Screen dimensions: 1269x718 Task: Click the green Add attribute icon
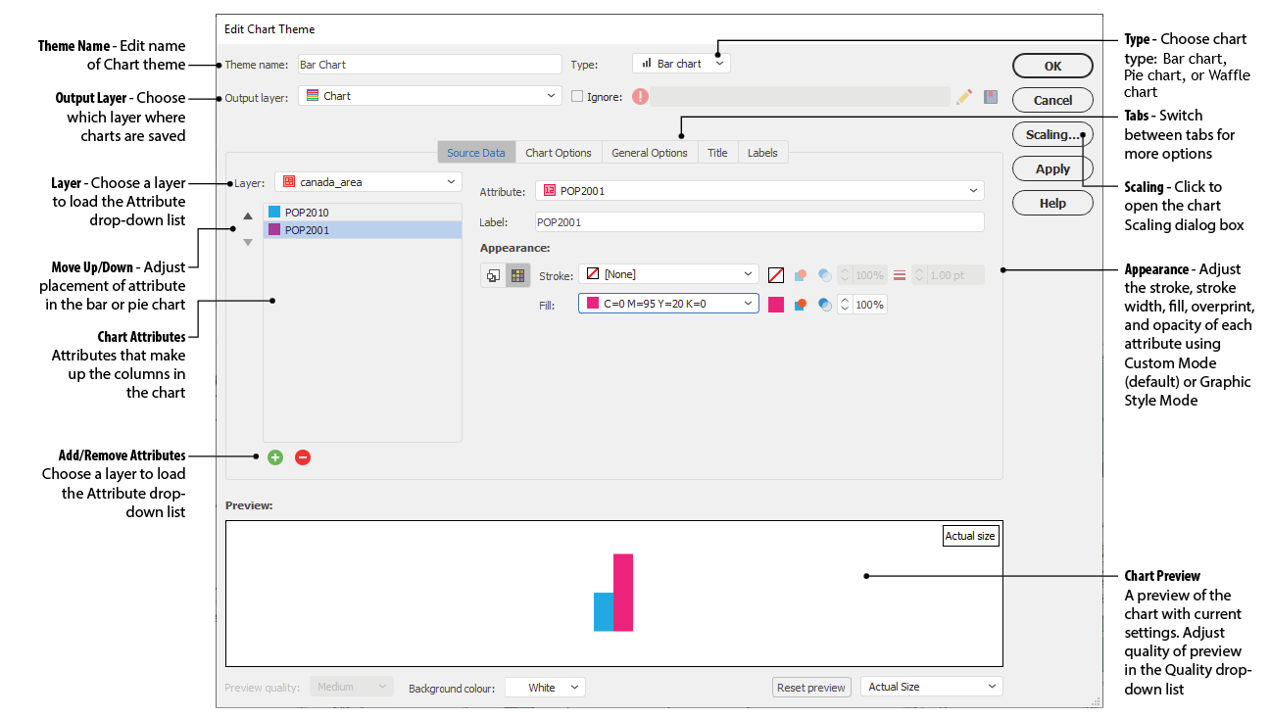pyautogui.click(x=275, y=457)
